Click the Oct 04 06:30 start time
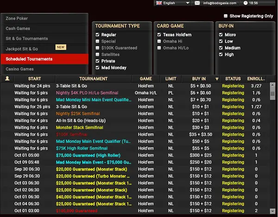 [x=27, y=204]
